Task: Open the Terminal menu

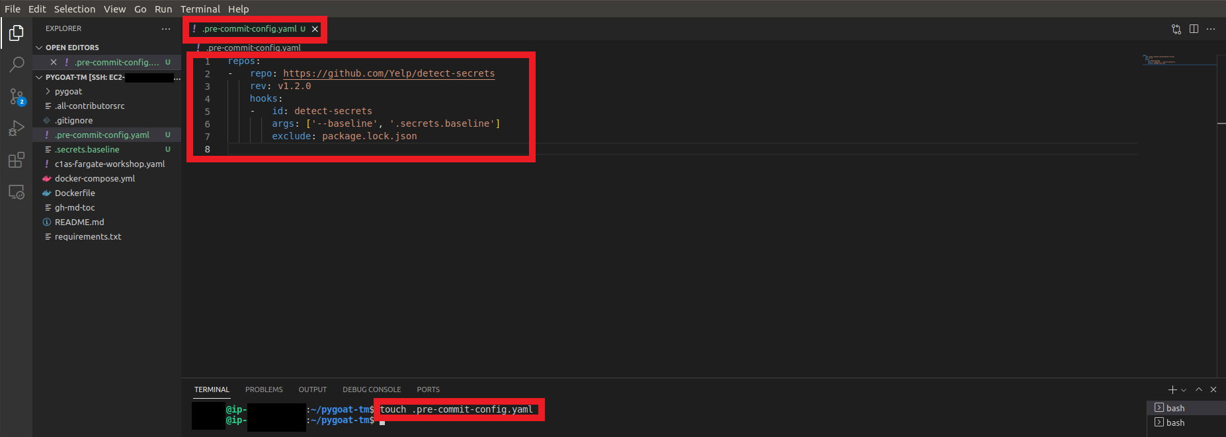Action: 200,9
